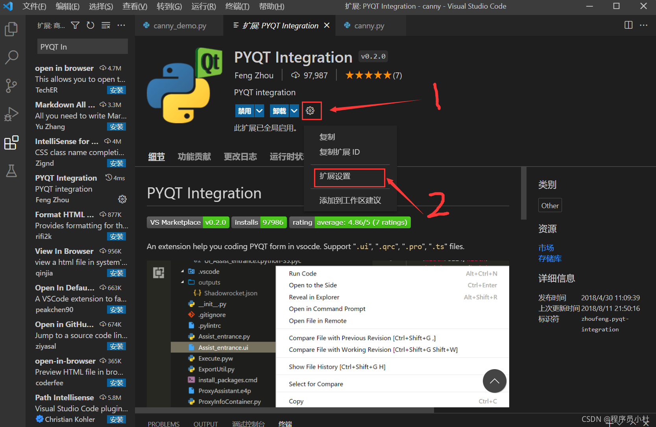Open the Testing flask icon view
Screen dimensions: 656x427
(x=11, y=171)
